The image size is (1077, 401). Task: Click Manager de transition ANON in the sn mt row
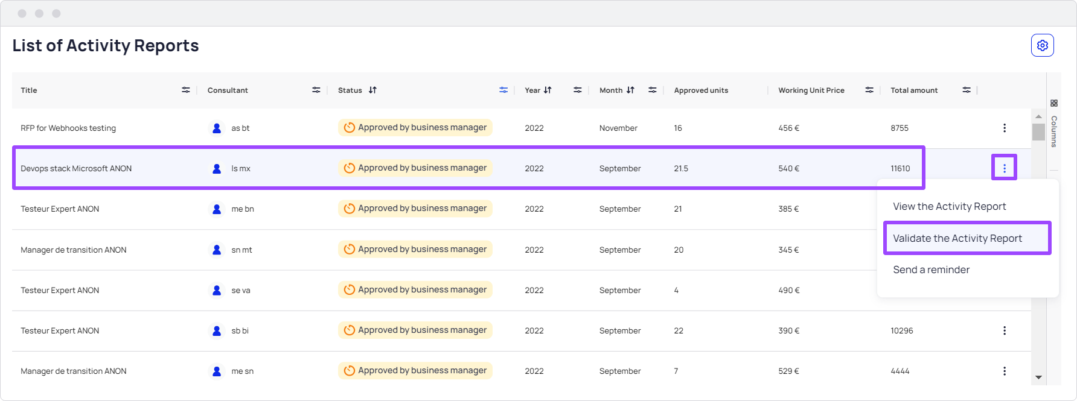(74, 250)
